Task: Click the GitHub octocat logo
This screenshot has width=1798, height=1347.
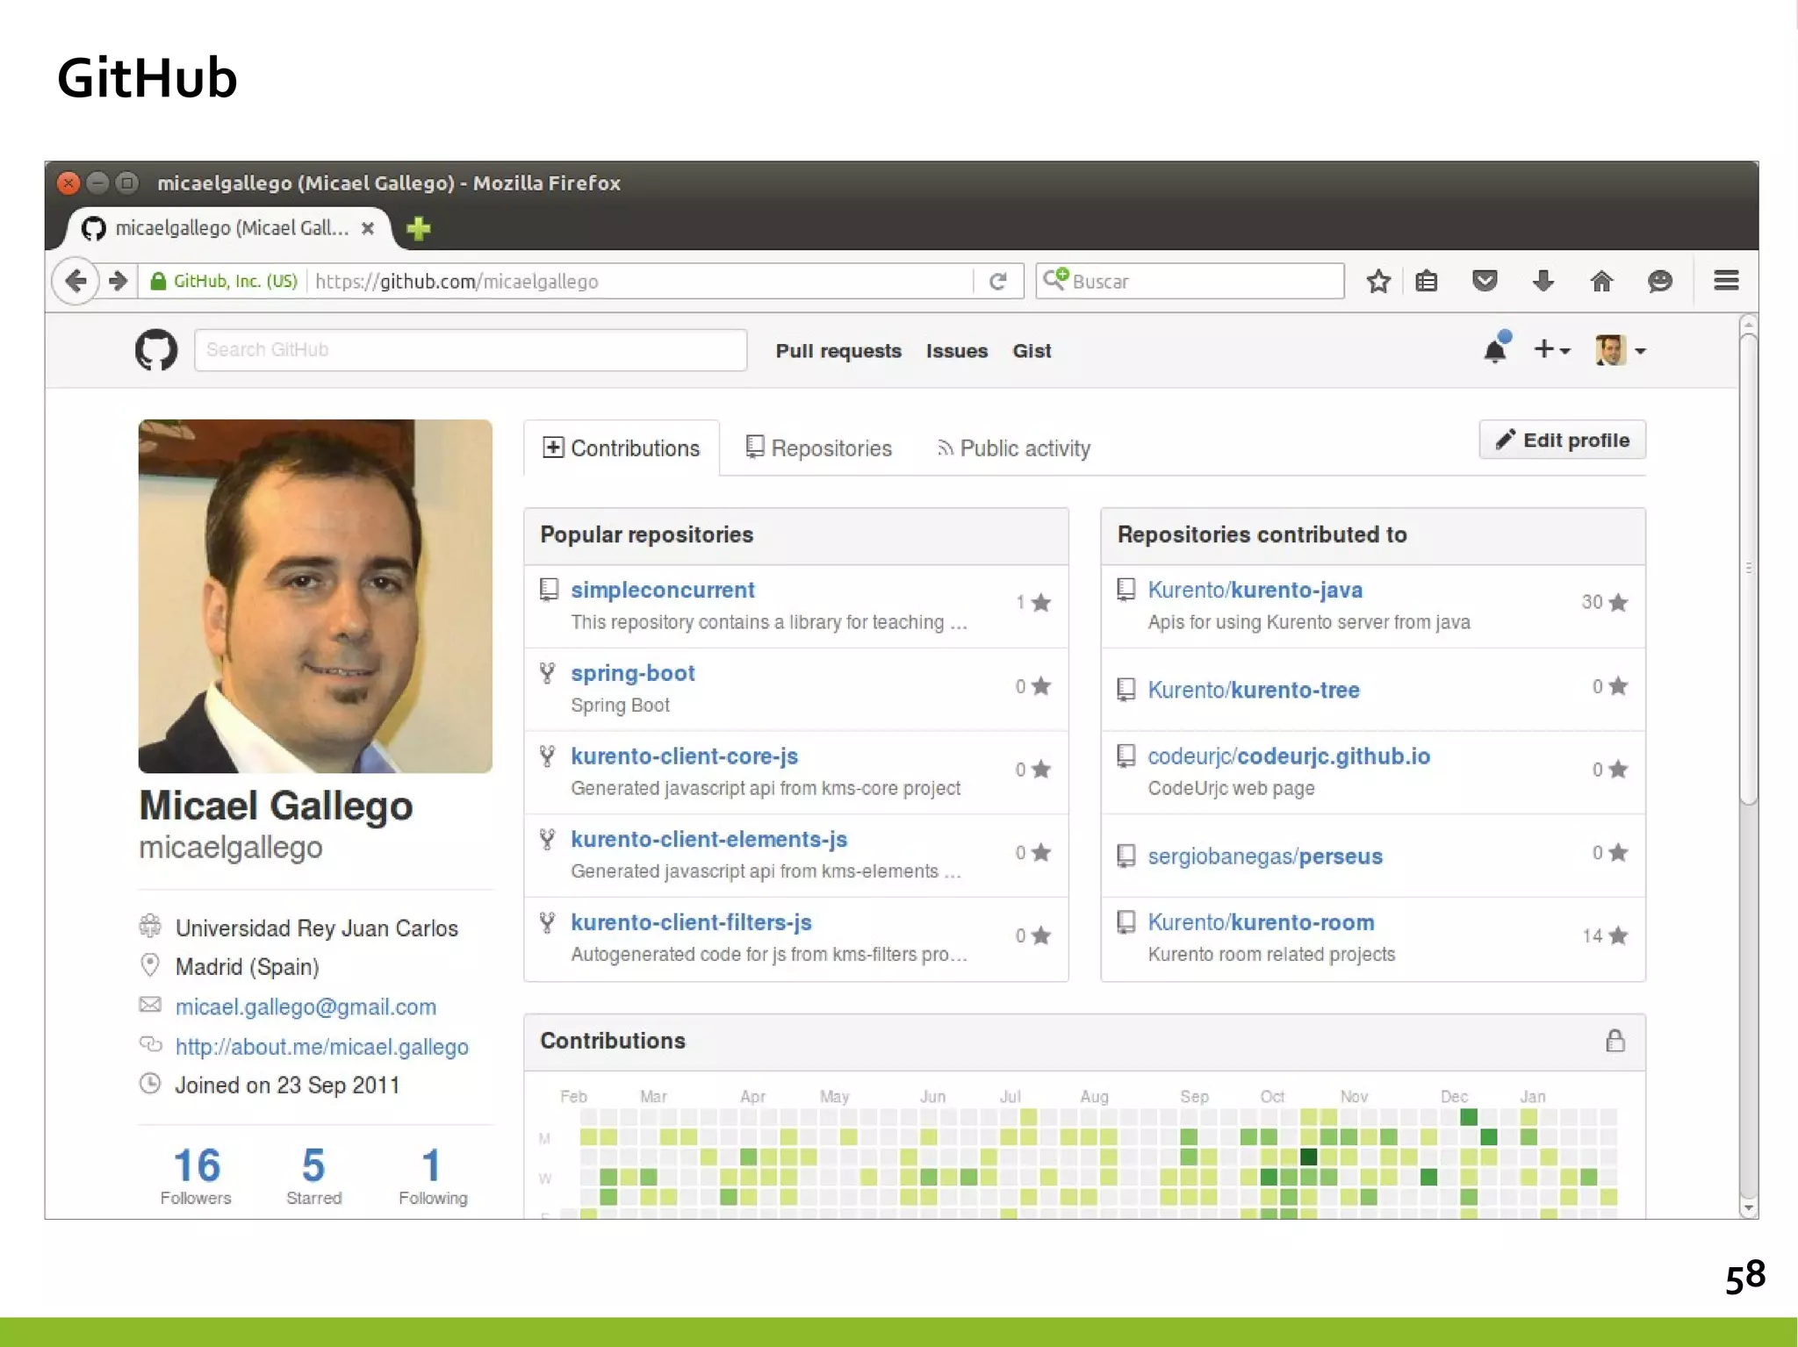Action: click(156, 349)
